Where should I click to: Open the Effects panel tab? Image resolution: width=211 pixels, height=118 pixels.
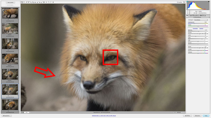[199, 15]
